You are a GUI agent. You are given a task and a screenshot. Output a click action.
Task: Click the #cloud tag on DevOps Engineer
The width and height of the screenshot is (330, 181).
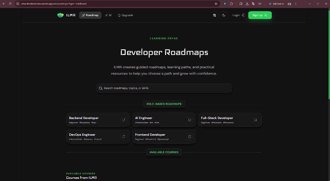click(98, 139)
